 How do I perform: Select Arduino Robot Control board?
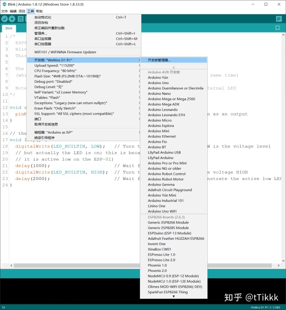[174, 174]
